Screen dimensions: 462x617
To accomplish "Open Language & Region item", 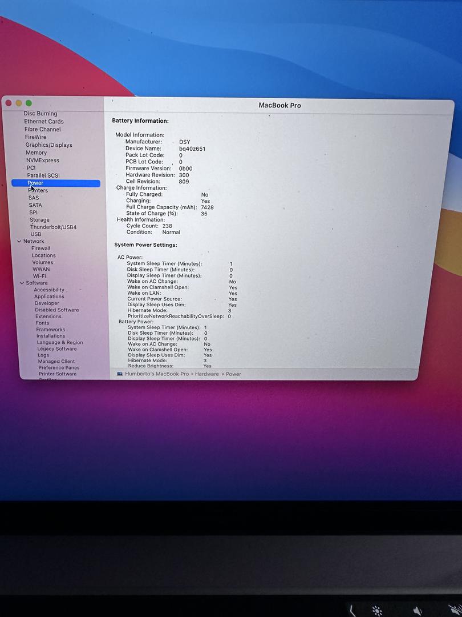I will tap(60, 343).
